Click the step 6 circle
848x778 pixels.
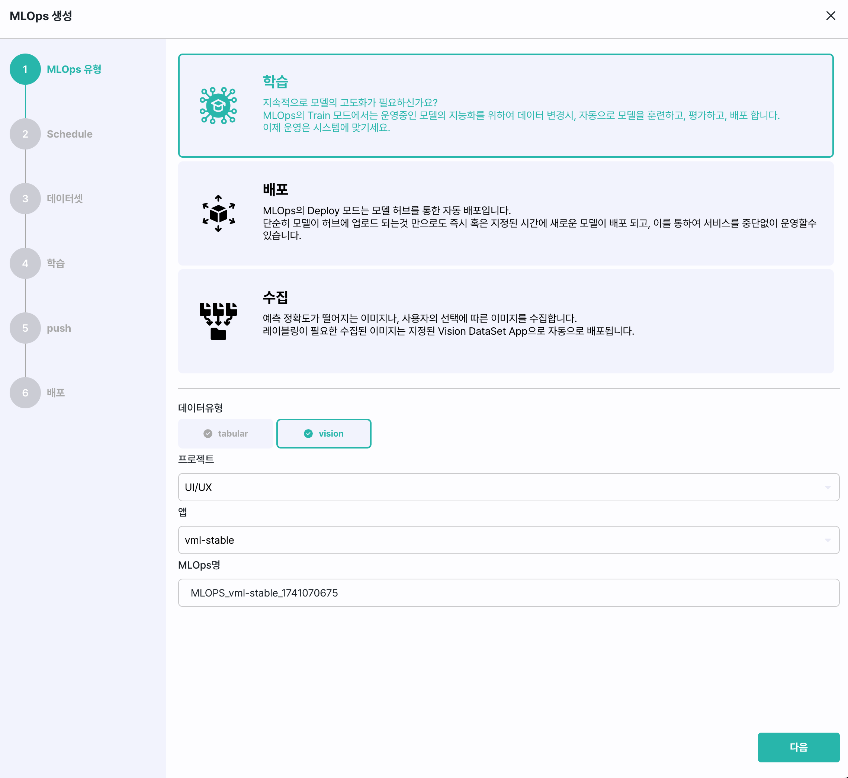(25, 392)
